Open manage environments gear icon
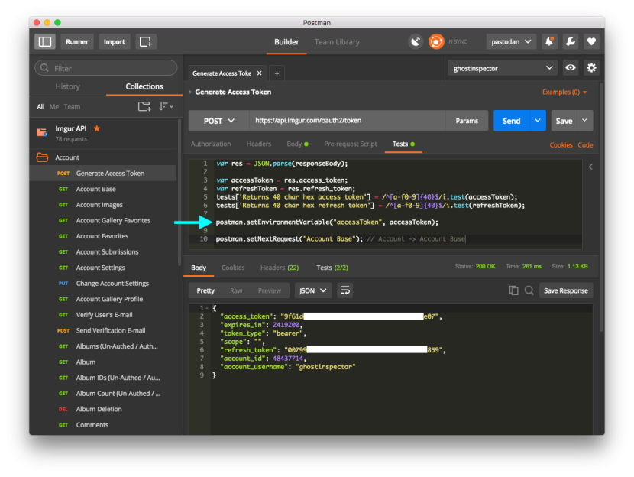Screen dimensions: 634x477 591,68
